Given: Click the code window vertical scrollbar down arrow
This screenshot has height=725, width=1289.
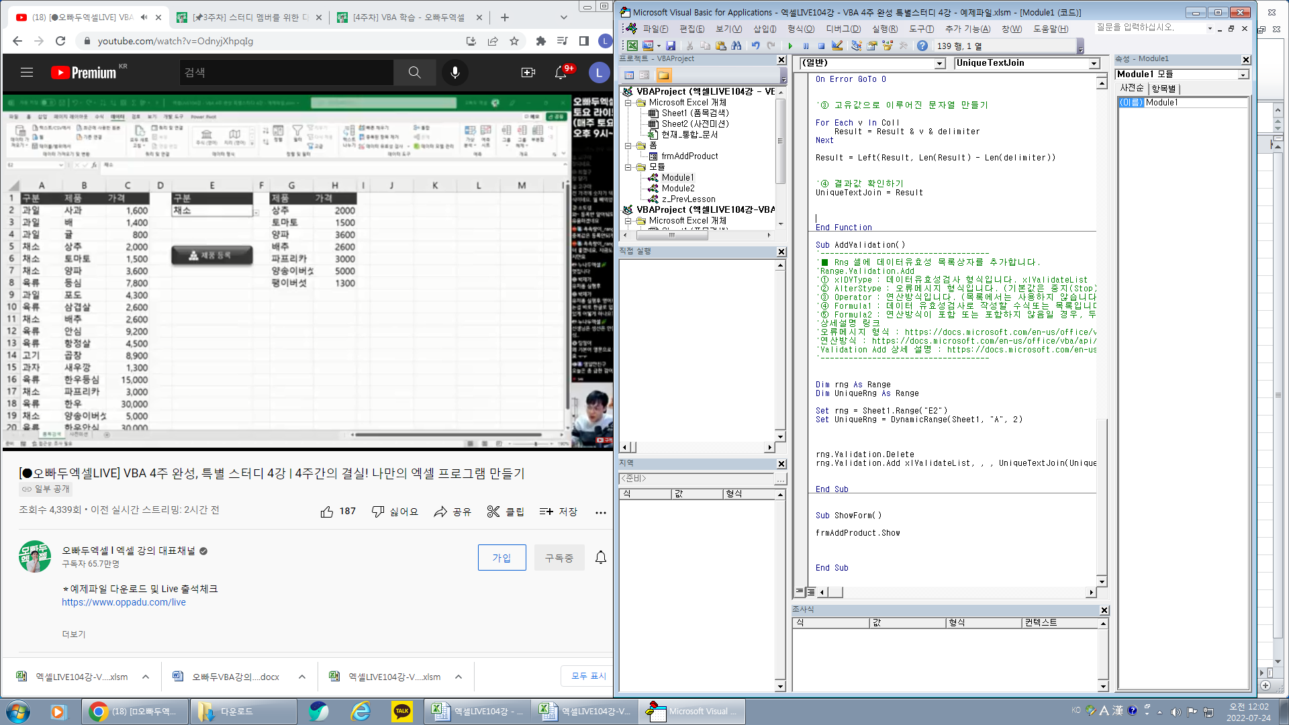Looking at the screenshot, I should click(x=1102, y=581).
